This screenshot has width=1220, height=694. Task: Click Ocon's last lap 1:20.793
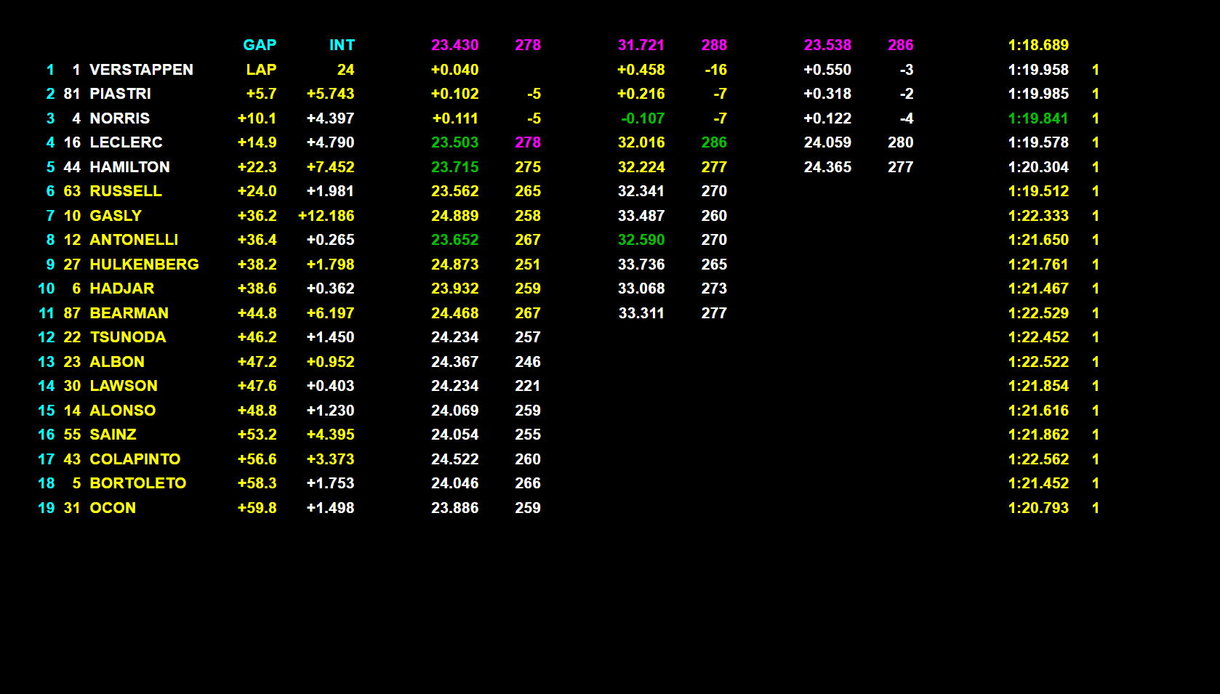1038,508
